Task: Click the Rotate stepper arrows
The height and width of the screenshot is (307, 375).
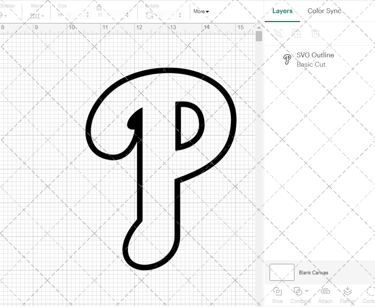Action: 180,15
